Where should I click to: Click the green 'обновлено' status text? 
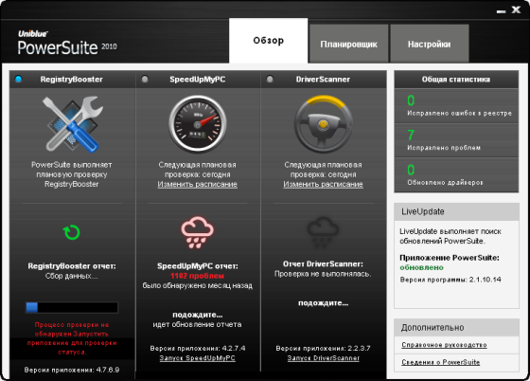[x=421, y=267]
